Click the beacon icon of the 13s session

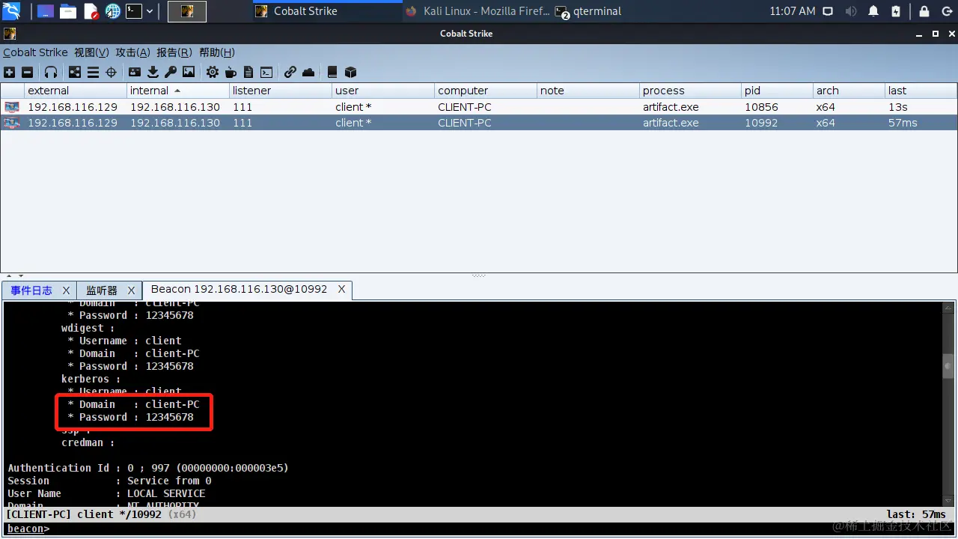[12, 107]
